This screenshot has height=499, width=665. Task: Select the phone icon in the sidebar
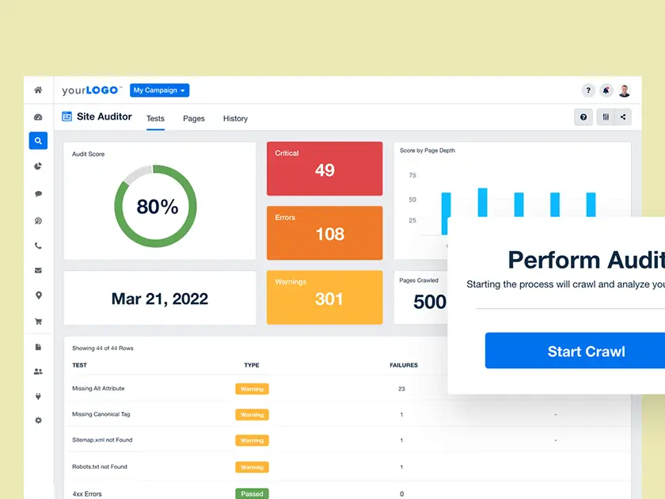pyautogui.click(x=38, y=246)
